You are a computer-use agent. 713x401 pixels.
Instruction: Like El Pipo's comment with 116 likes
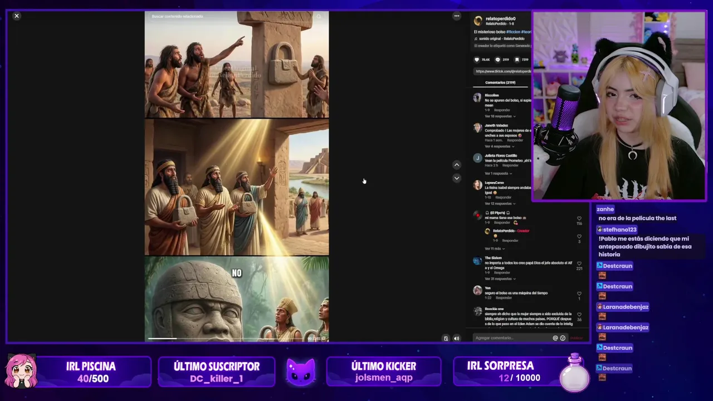pyautogui.click(x=579, y=219)
